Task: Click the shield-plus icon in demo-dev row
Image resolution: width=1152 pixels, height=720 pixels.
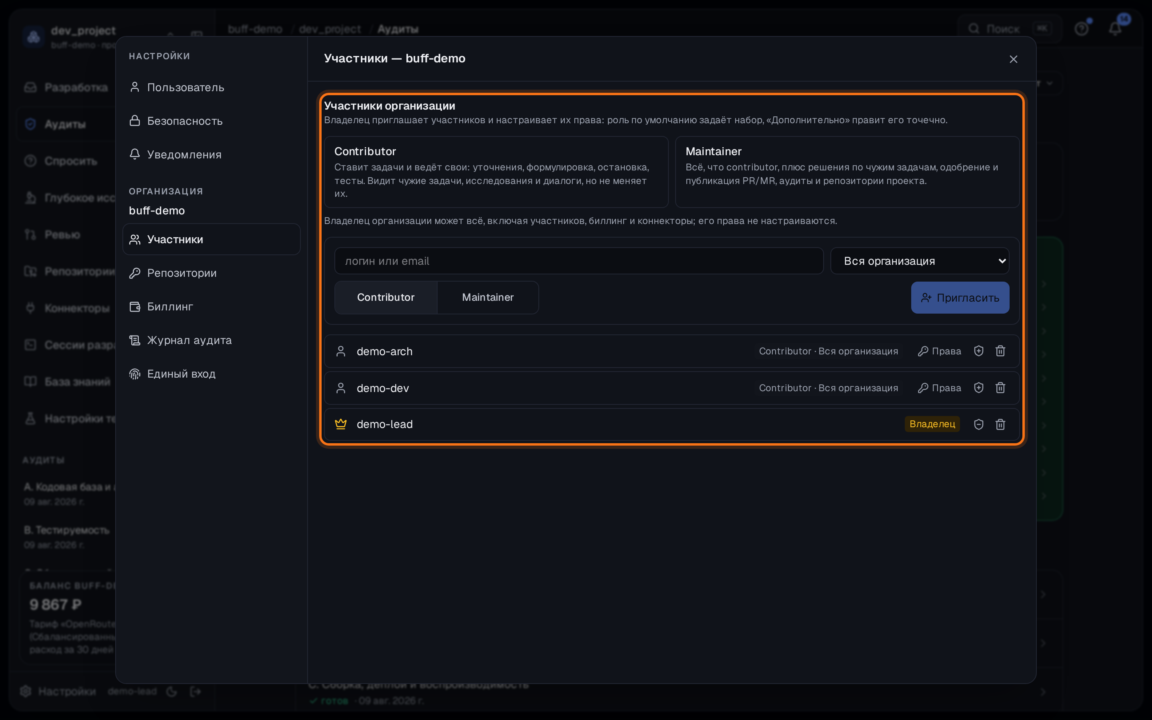Action: [x=978, y=388]
